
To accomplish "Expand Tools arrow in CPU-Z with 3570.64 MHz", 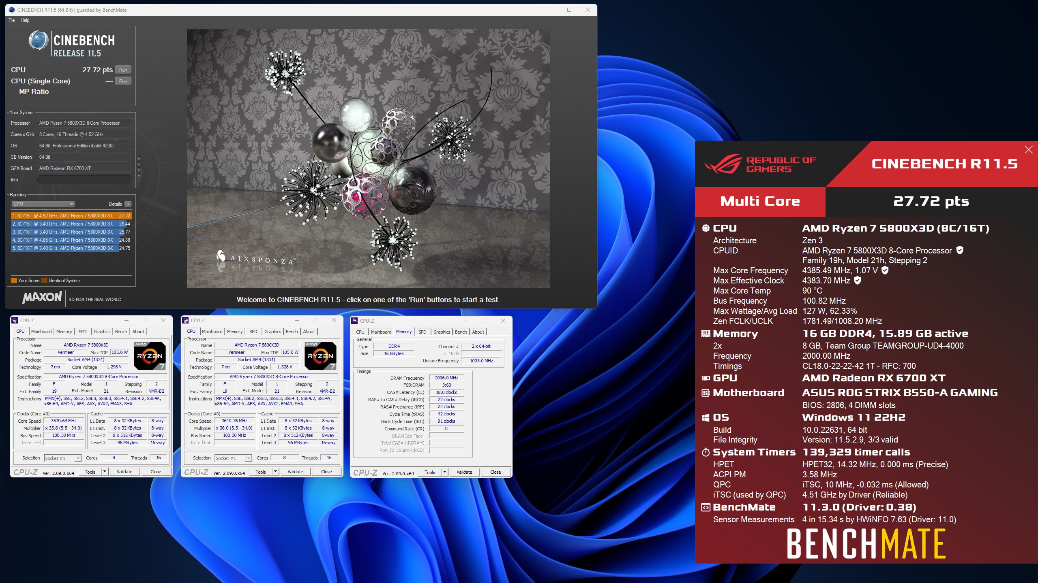I will coord(105,472).
